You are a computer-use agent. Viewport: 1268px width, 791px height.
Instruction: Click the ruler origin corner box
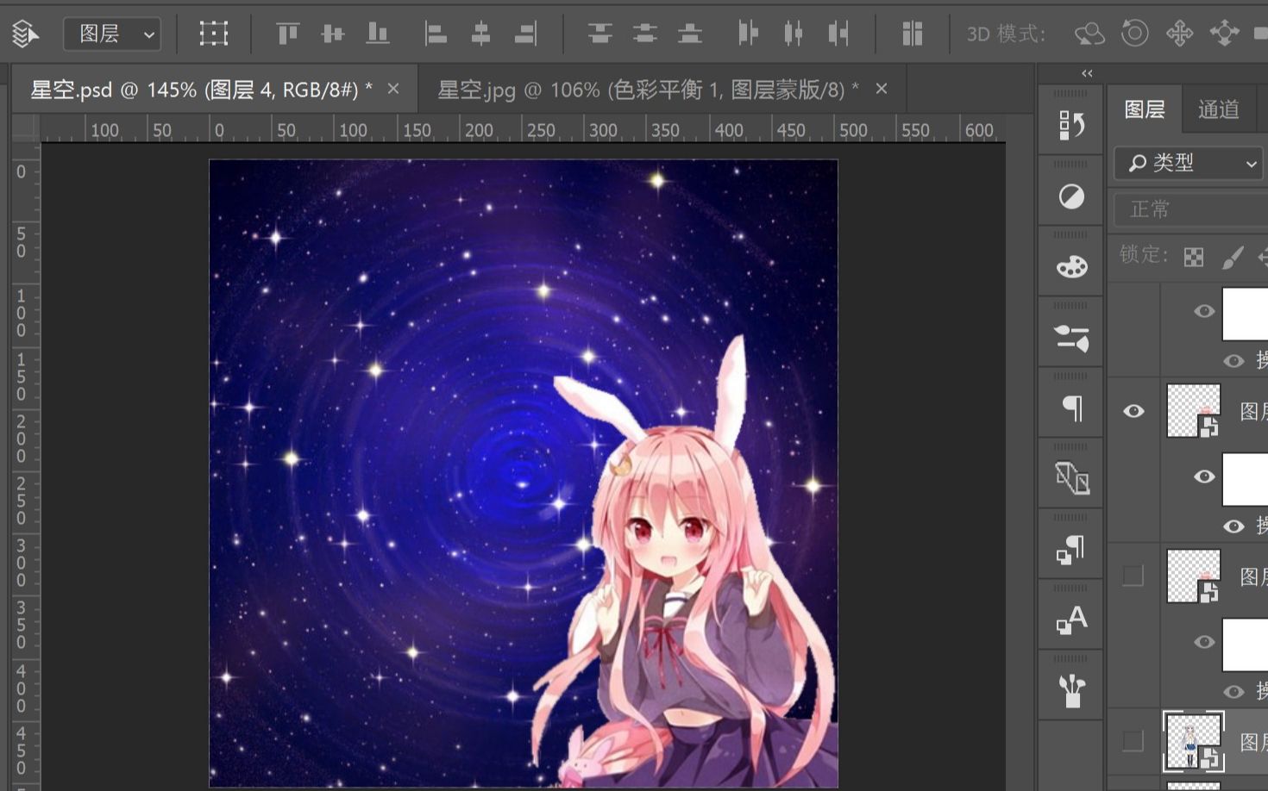(x=26, y=128)
